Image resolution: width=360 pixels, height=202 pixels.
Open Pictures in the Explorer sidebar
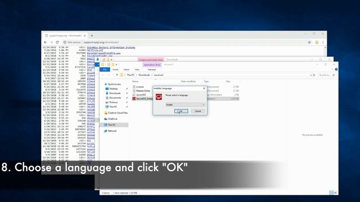113,102
